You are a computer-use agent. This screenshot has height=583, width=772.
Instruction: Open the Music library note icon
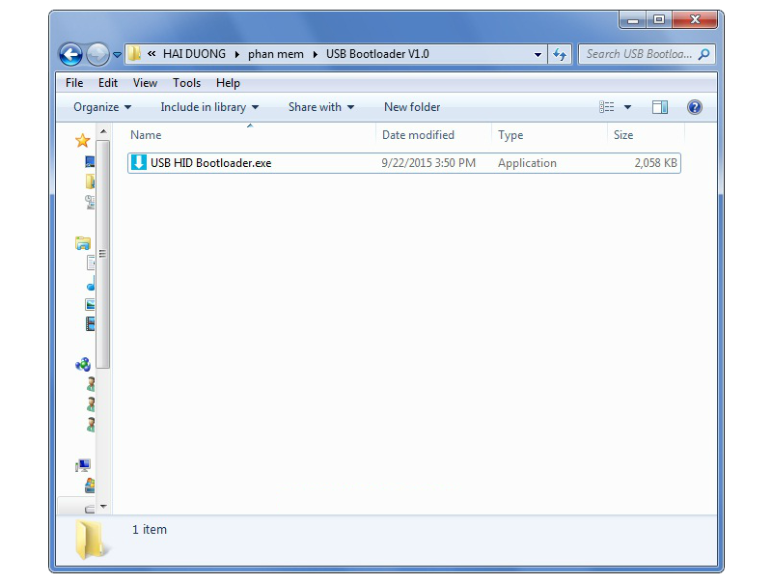(91, 284)
